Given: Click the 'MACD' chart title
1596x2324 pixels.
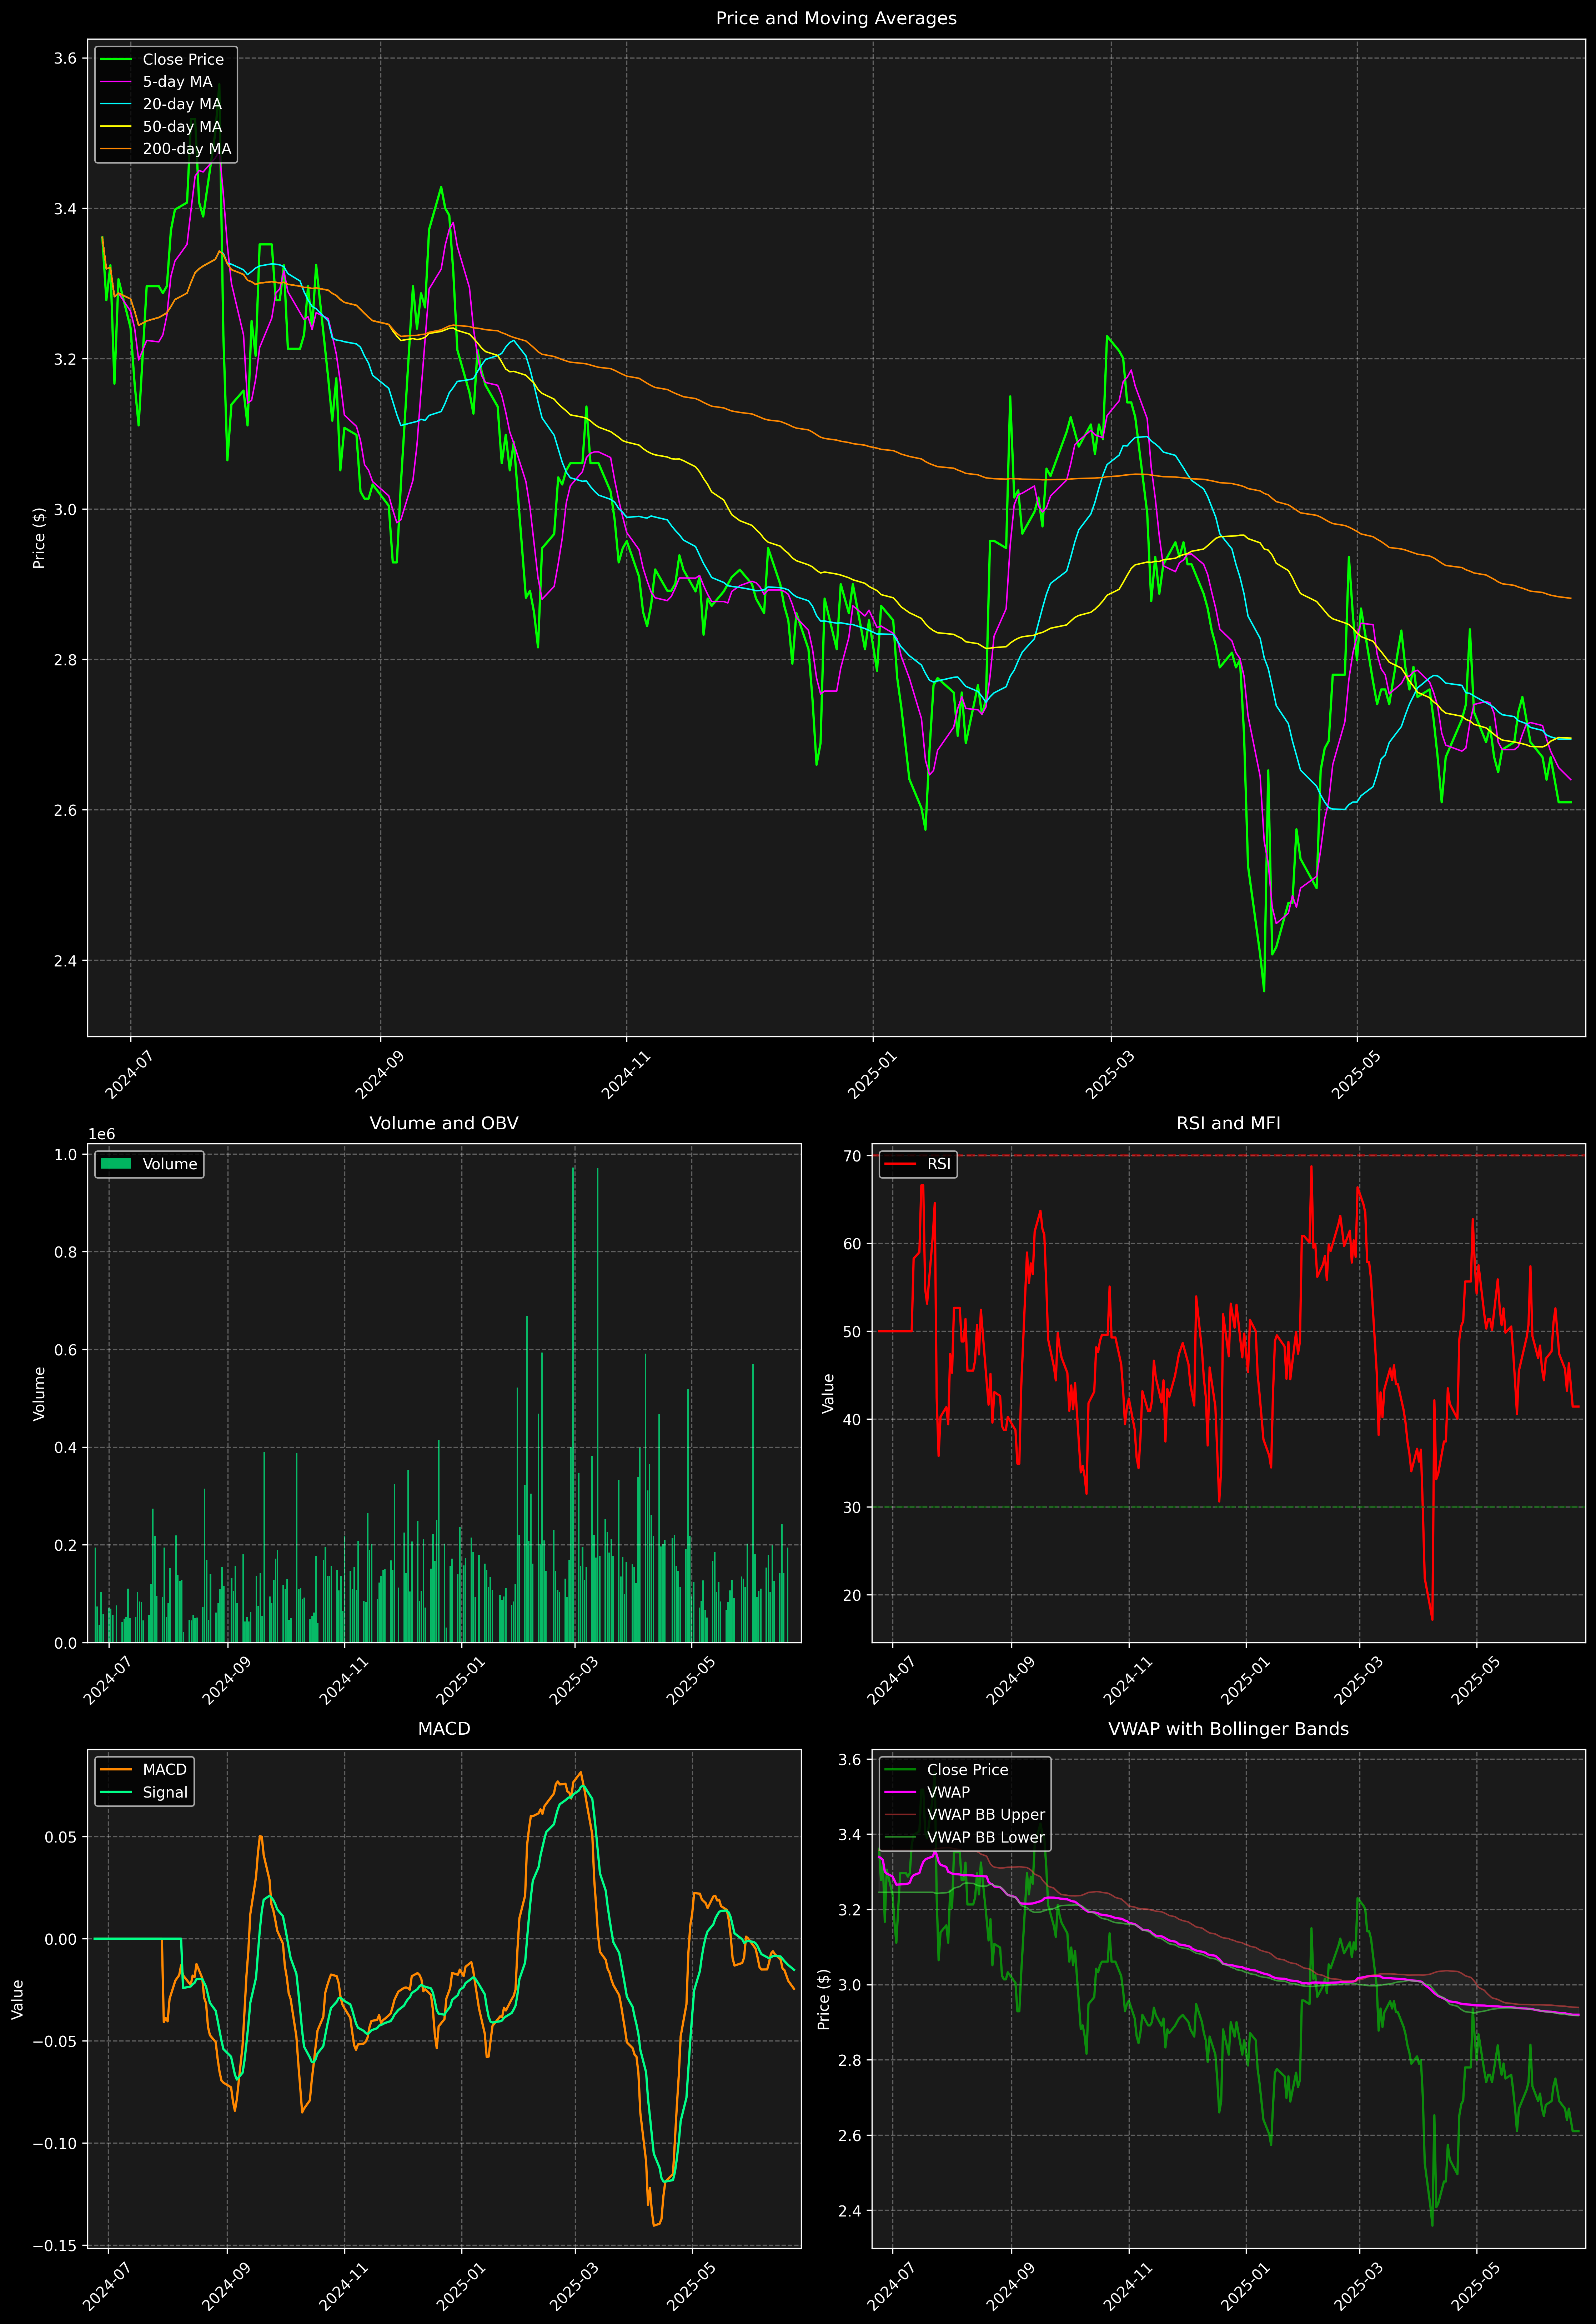Looking at the screenshot, I should [444, 1729].
